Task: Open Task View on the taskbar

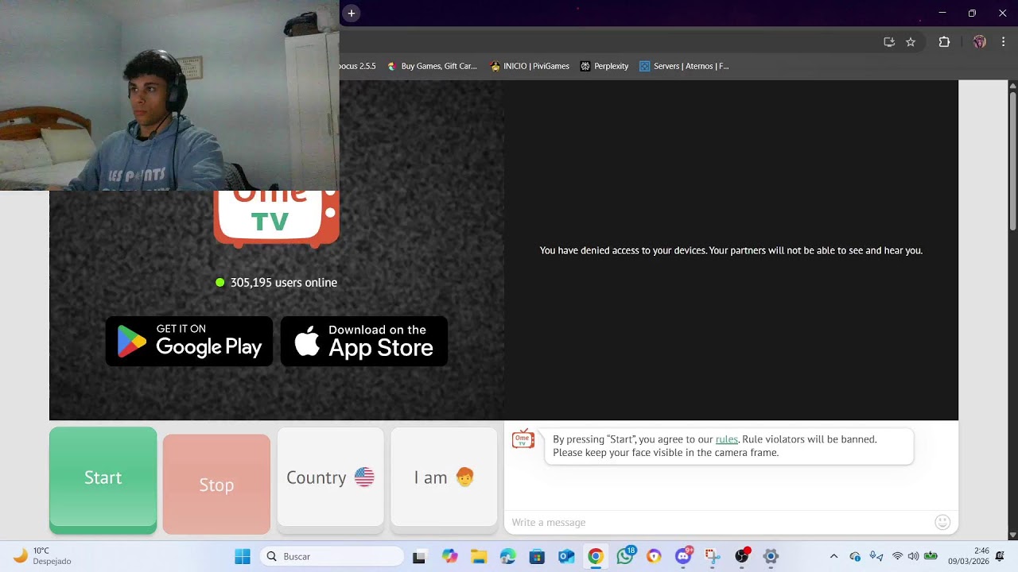Action: [x=419, y=556]
